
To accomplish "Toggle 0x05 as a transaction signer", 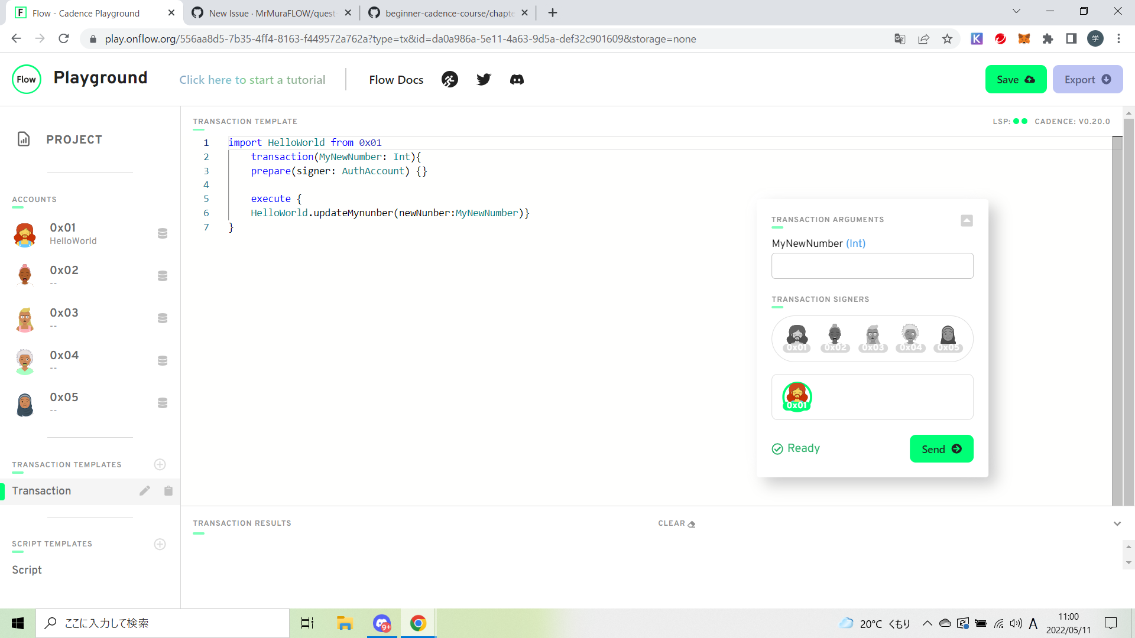I will coord(948,337).
